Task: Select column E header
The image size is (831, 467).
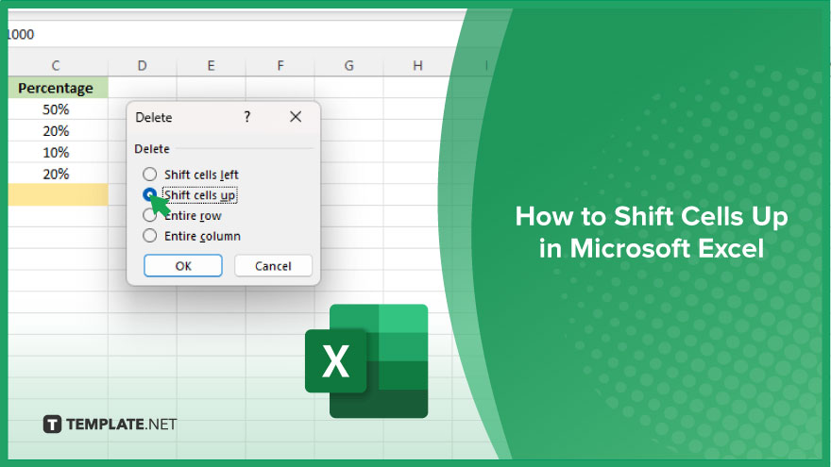Action: [211, 66]
